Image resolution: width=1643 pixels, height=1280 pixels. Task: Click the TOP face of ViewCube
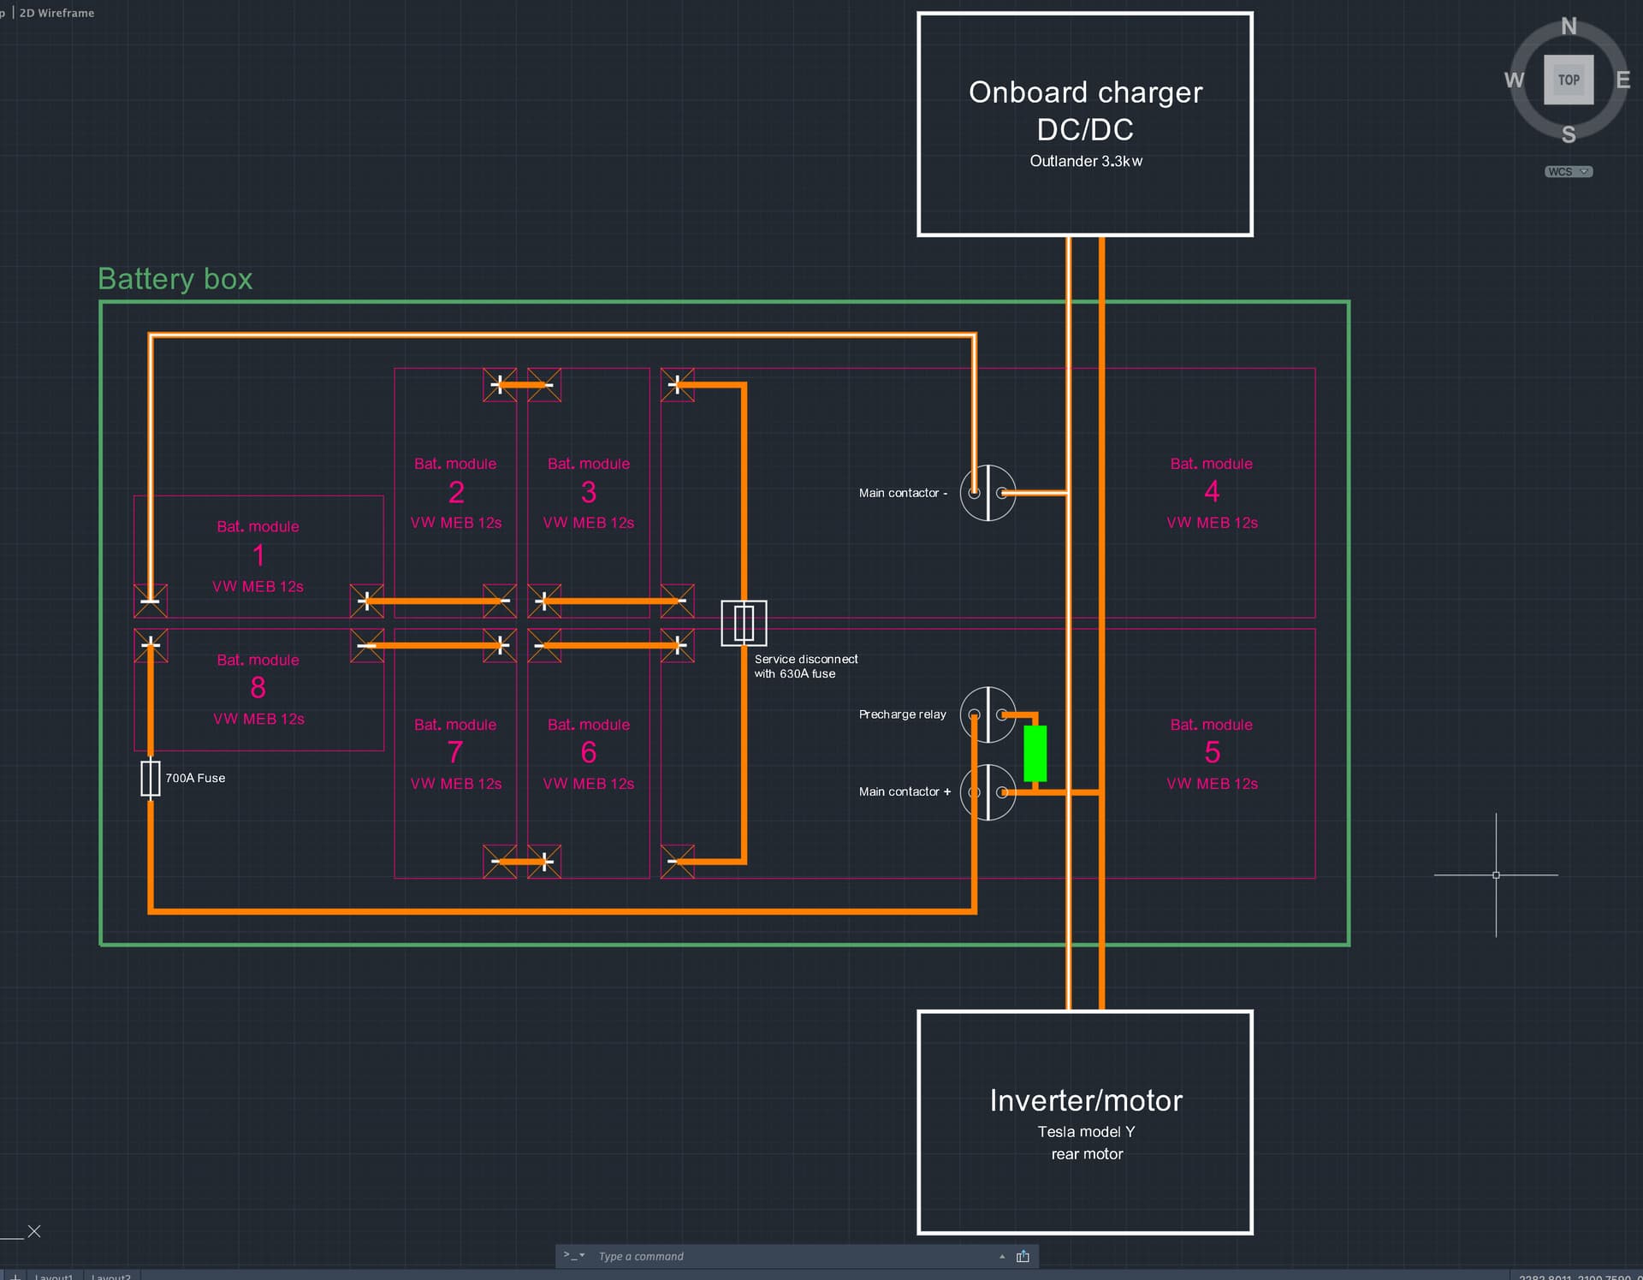pyautogui.click(x=1568, y=80)
